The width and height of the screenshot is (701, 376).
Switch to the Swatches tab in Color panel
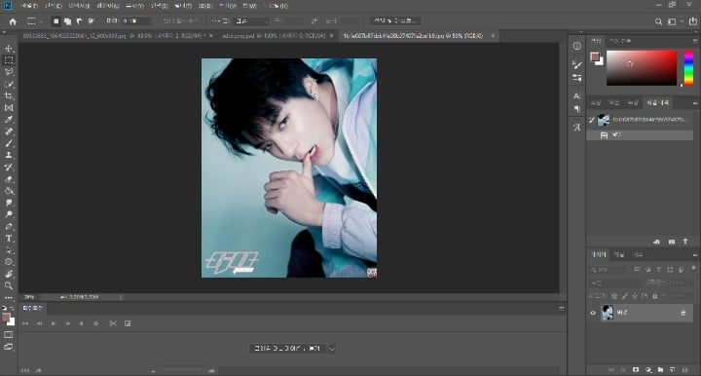tap(620, 41)
